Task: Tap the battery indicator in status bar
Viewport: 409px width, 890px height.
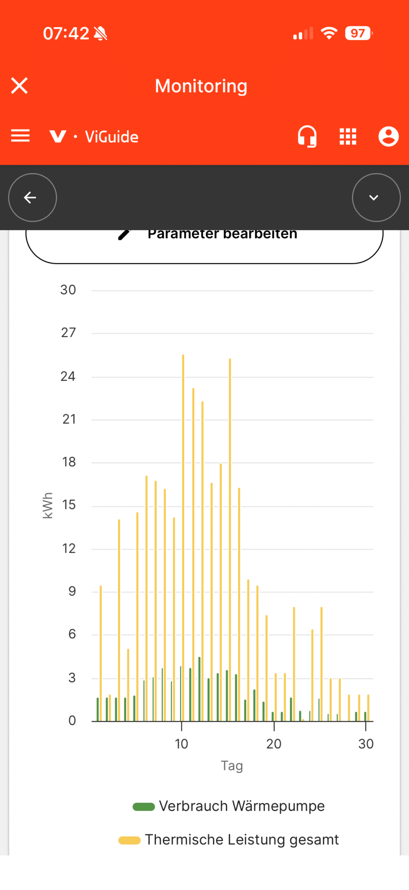Action: (x=359, y=33)
